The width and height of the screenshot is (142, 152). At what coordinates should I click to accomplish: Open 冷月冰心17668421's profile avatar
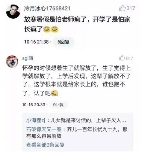tap(13, 11)
